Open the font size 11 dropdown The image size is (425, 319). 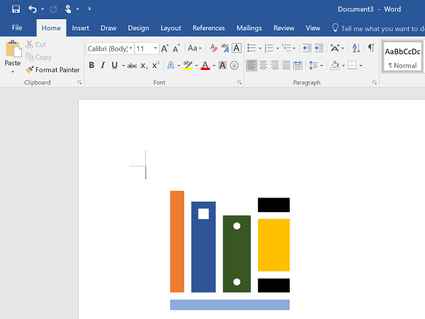pos(155,48)
